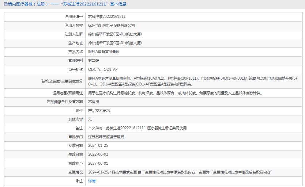The width and height of the screenshot is (305, 187).
Task: Select model value OD1-A、OD1-AP
Action: point(103,69)
